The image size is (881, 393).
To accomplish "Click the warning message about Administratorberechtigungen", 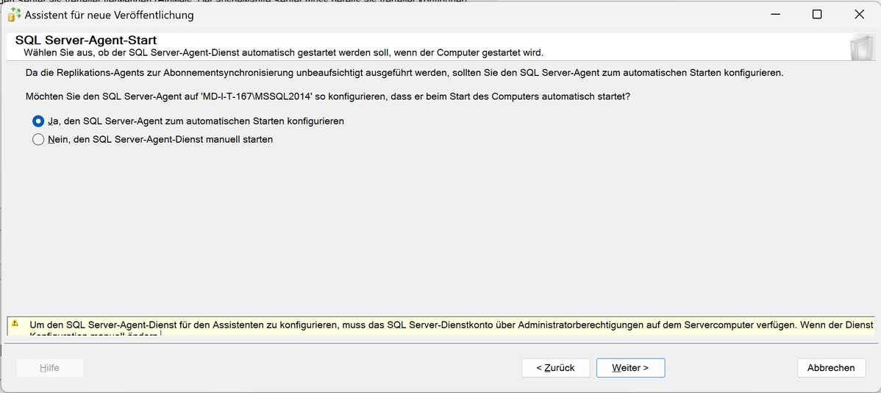I will coord(452,325).
